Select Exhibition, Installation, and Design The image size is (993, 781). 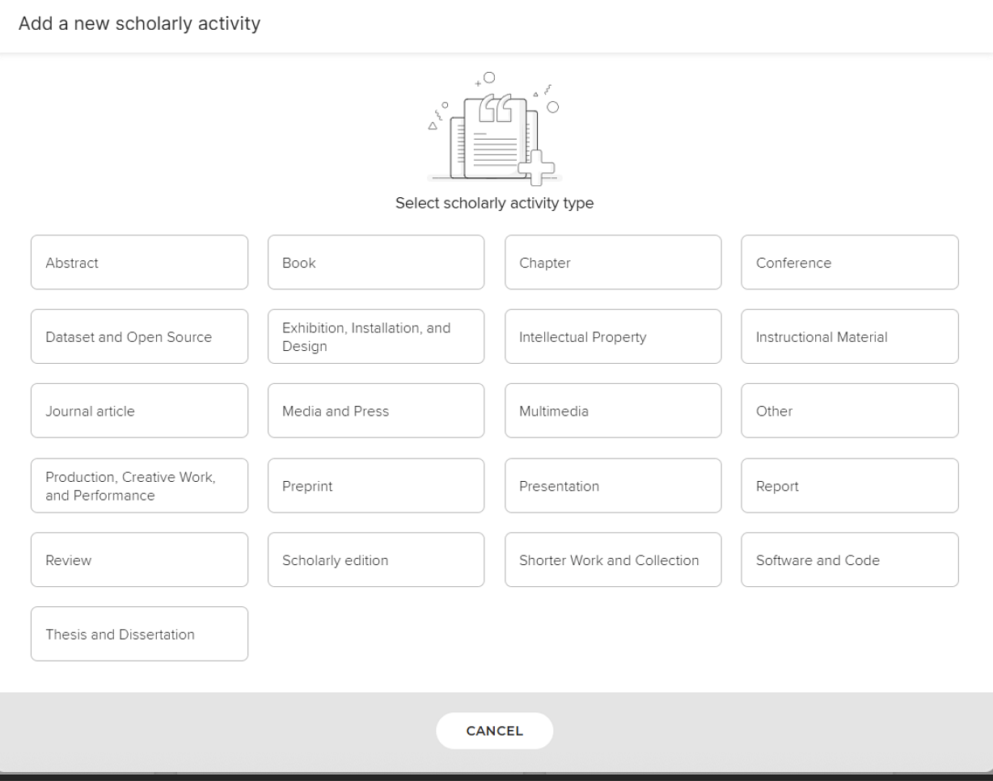pyautogui.click(x=376, y=337)
